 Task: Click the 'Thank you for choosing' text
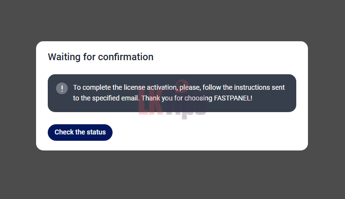(177, 98)
